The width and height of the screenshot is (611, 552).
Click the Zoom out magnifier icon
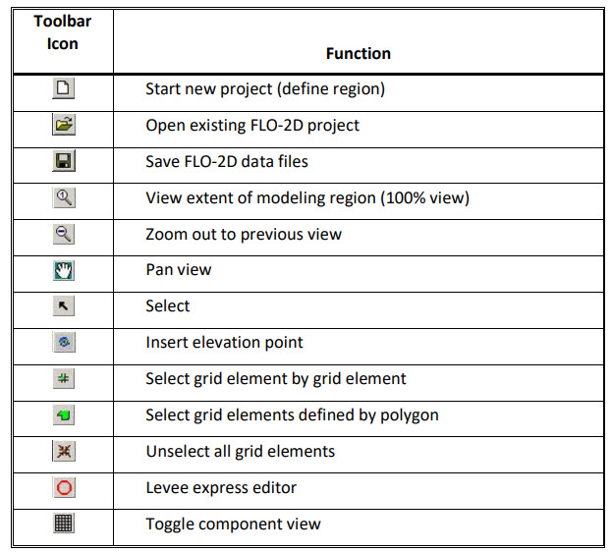(63, 234)
